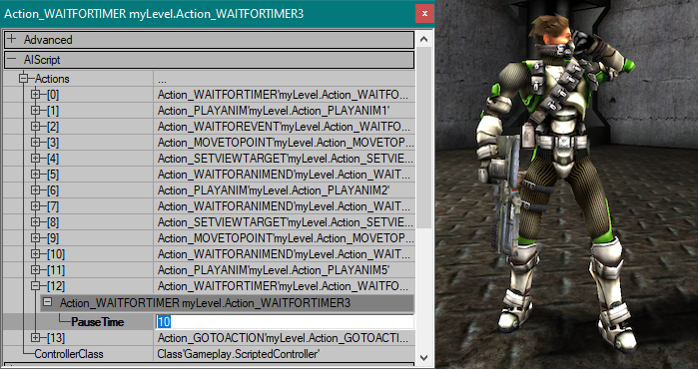Expand Actions entry [9]
The image size is (698, 369).
(x=35, y=238)
